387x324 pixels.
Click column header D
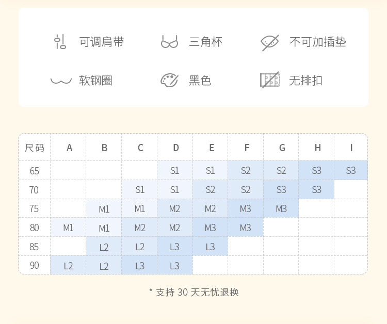176,148
